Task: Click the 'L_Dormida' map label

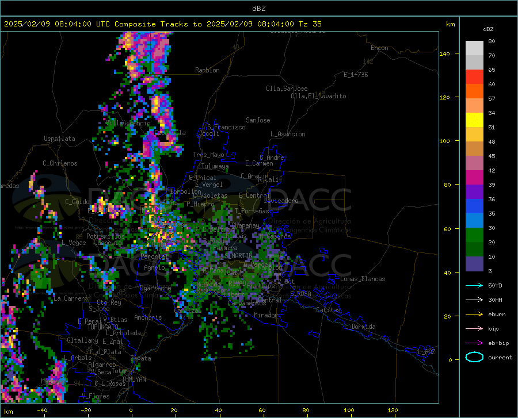Action: pyautogui.click(x=359, y=327)
